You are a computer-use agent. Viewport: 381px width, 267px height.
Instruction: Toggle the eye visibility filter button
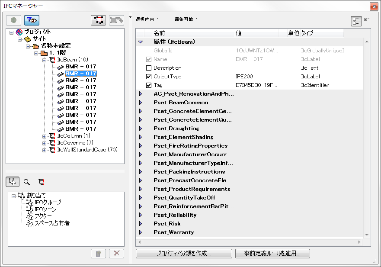pos(32,20)
